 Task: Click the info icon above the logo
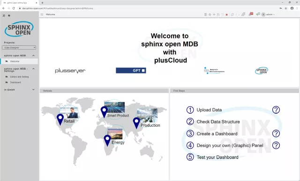pyautogui.click(x=9, y=15)
